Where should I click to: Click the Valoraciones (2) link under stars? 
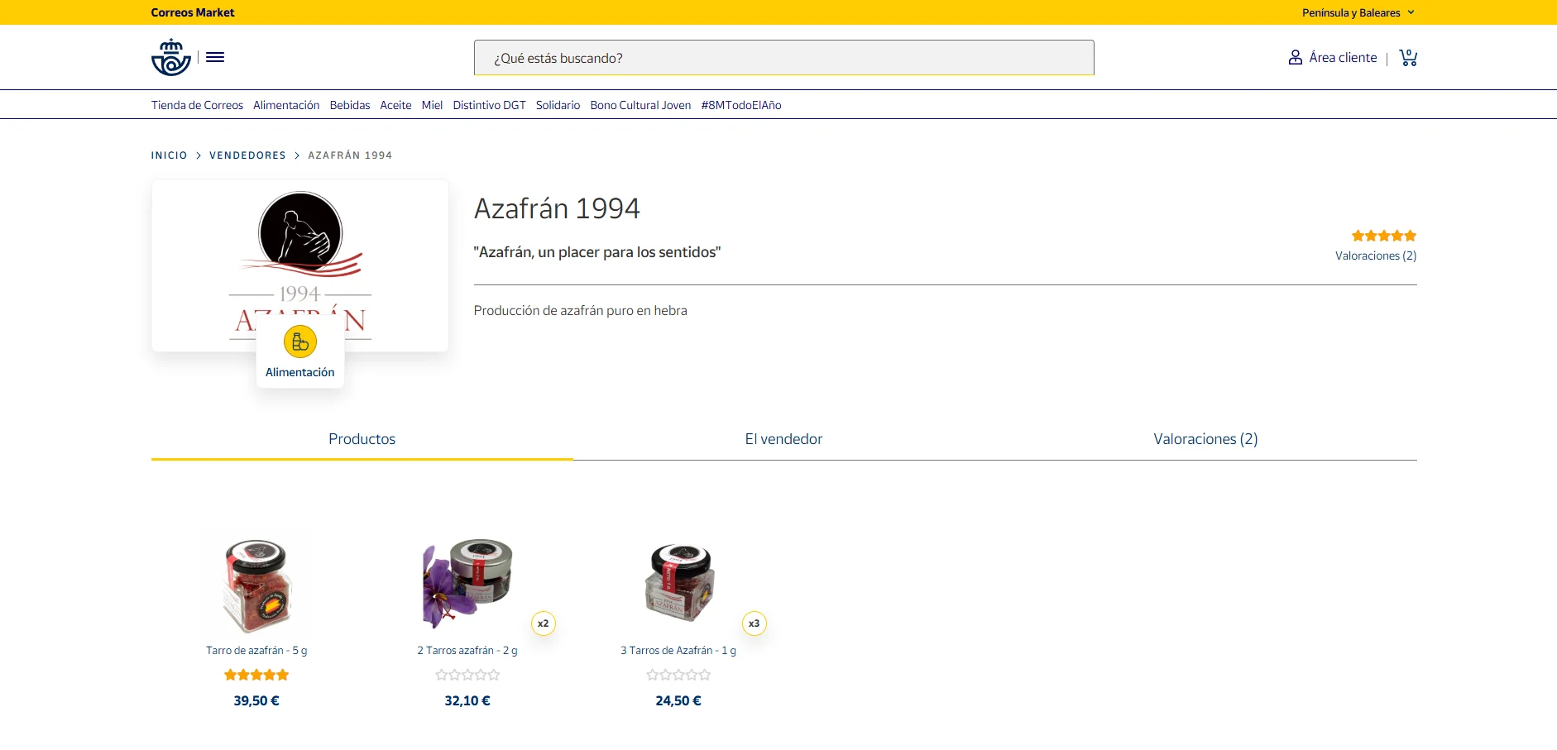point(1375,256)
